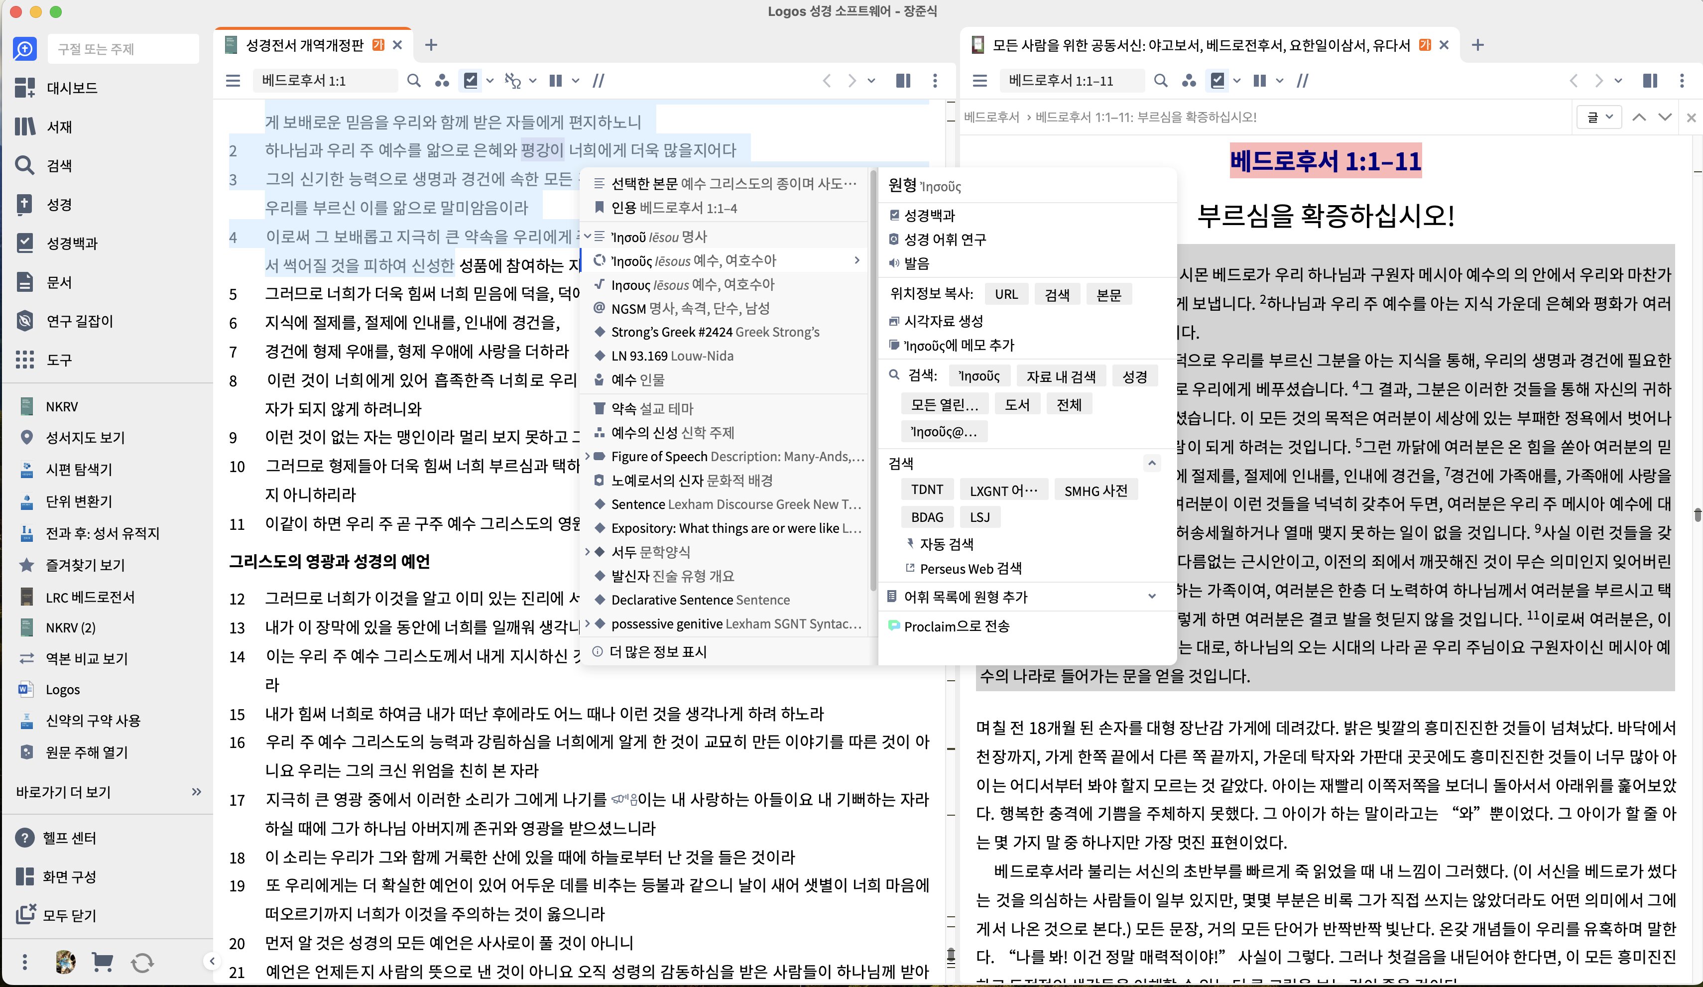Open kebab menu of right commentary panel
This screenshot has height=987, width=1703.
(1682, 81)
